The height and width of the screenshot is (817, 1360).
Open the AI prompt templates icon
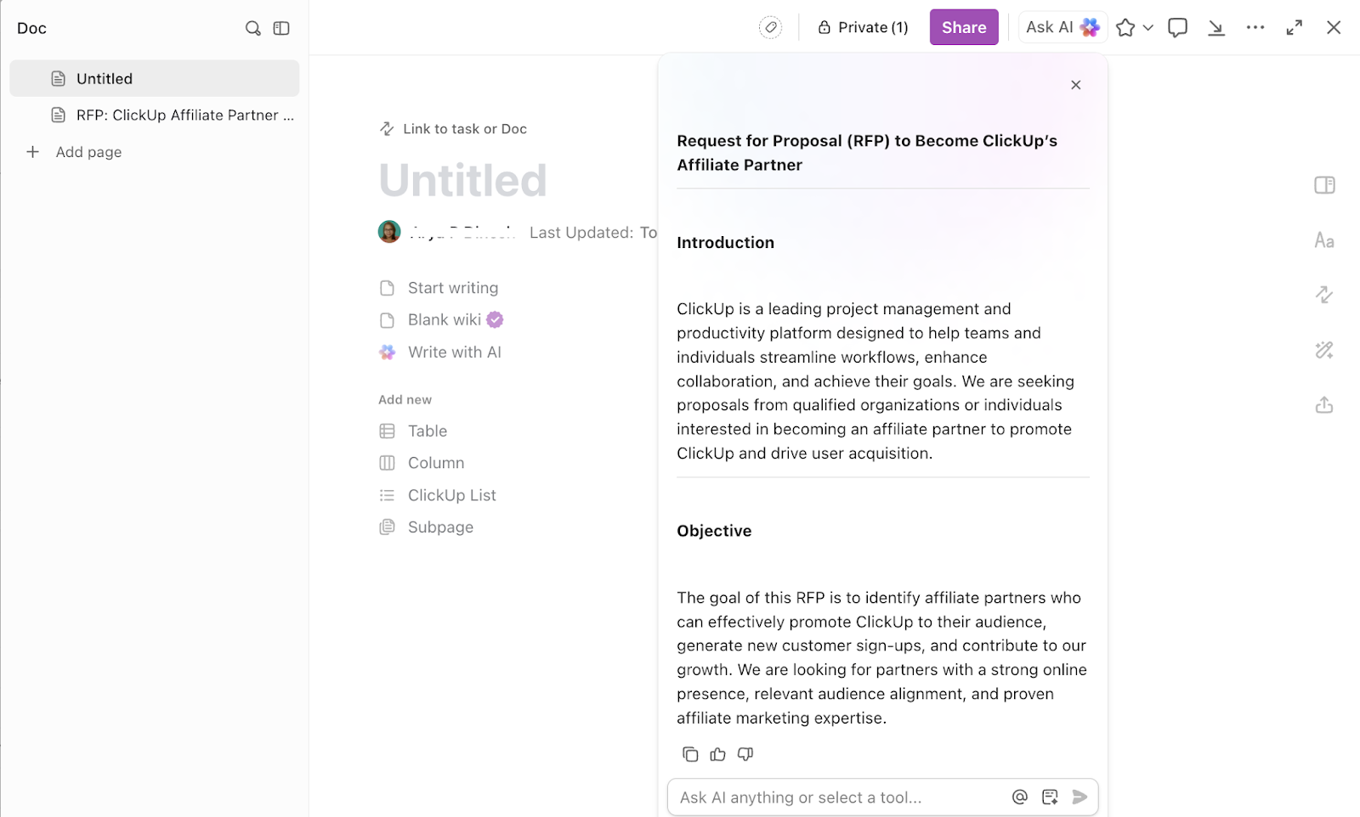pyautogui.click(x=1050, y=797)
